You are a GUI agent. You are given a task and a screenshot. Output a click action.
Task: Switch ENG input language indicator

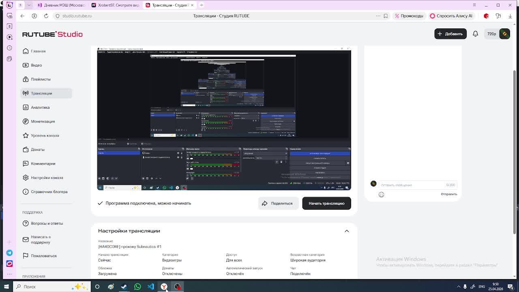(482, 287)
